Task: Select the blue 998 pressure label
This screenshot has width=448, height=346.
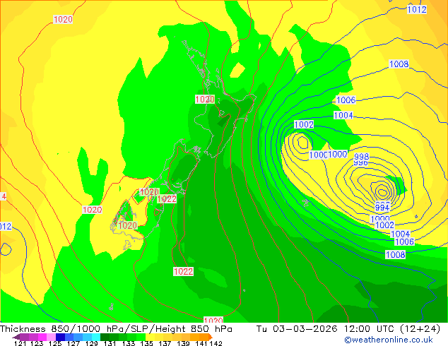Action: (x=361, y=157)
